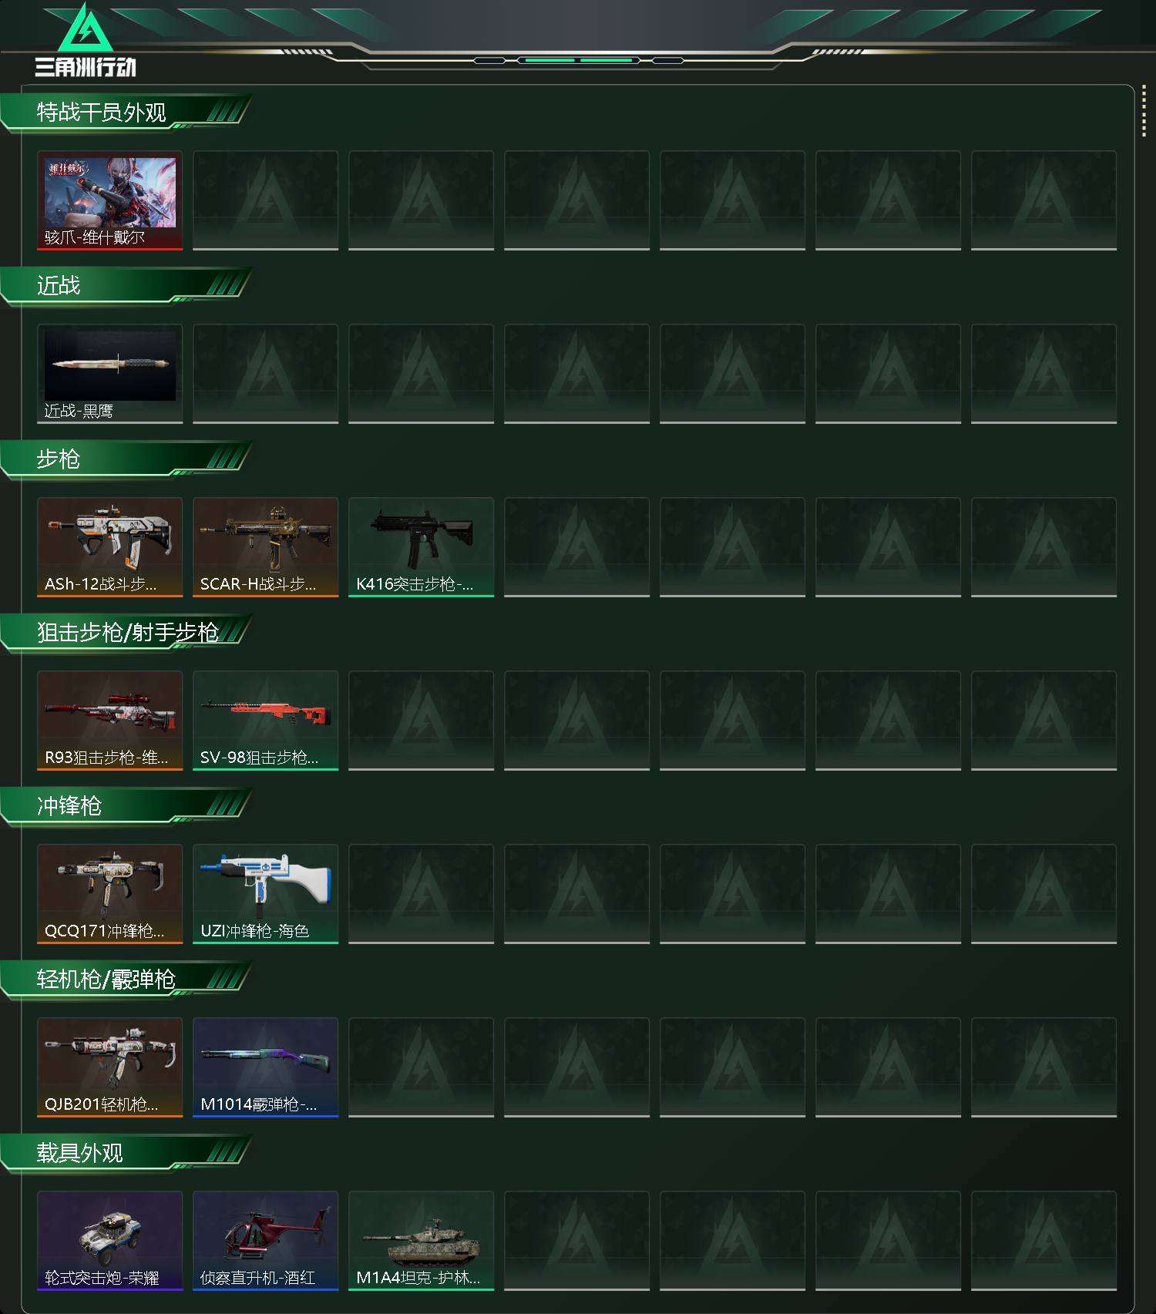Select the R93 sniper rifle skin
Image resolution: width=1156 pixels, height=1314 pixels.
click(110, 721)
